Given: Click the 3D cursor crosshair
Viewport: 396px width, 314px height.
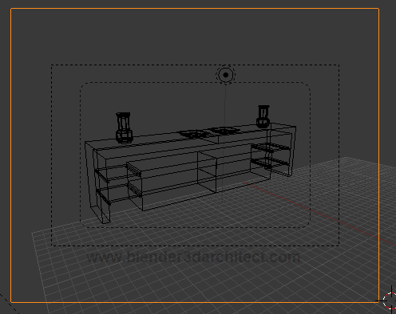Looking at the screenshot, I should tap(390, 300).
